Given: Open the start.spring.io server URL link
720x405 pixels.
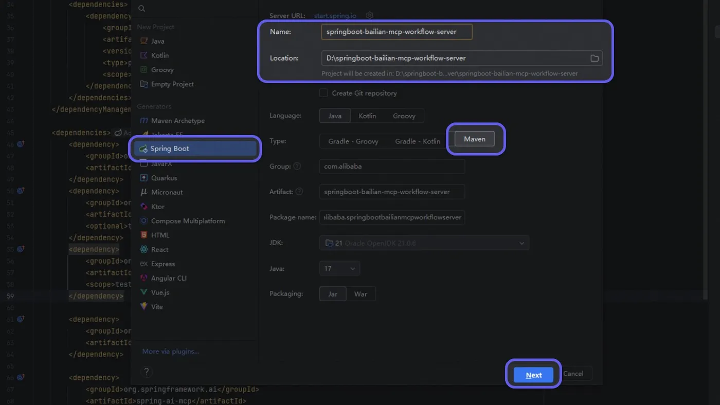Looking at the screenshot, I should [x=335, y=16].
